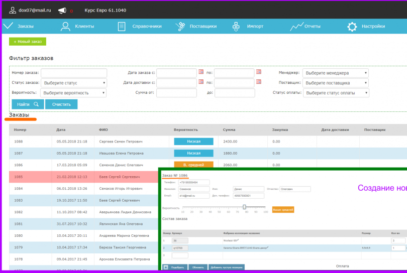The height and width of the screenshot is (273, 407).
Task: Go to the Клиенты menu section
Action: 77,26
